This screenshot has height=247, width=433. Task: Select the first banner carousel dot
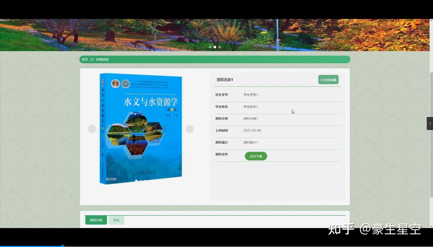pos(210,47)
